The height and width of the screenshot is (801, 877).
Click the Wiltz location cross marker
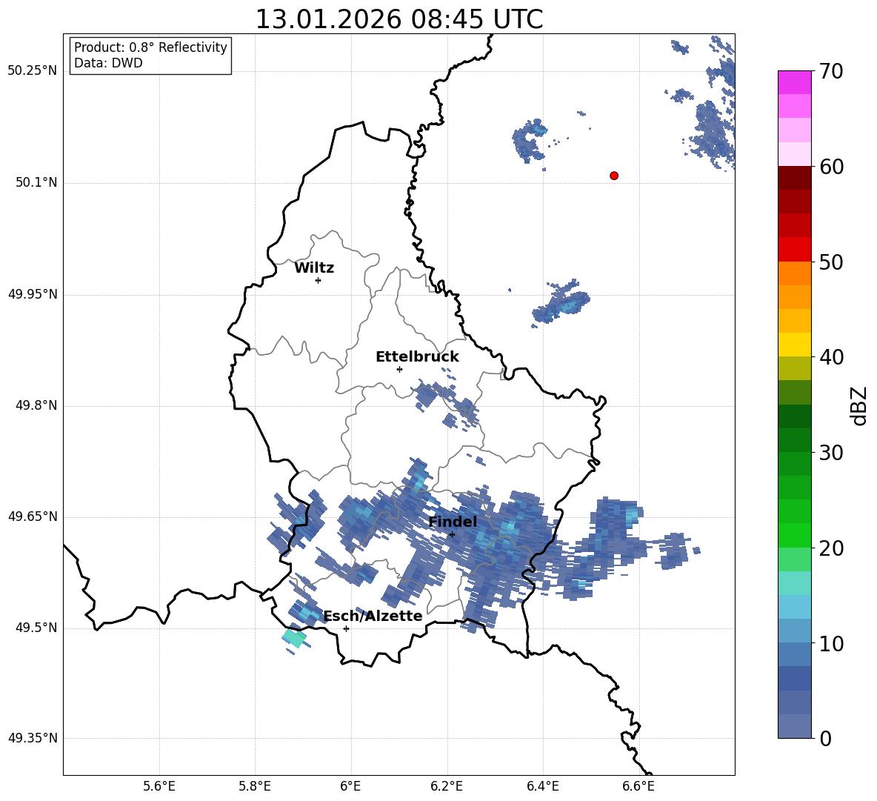[319, 280]
